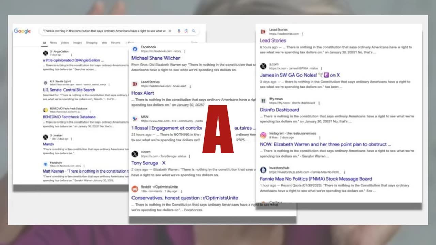Open the 'Disinfo Dashboard' link
This screenshot has width=436, height=245.
(279, 110)
